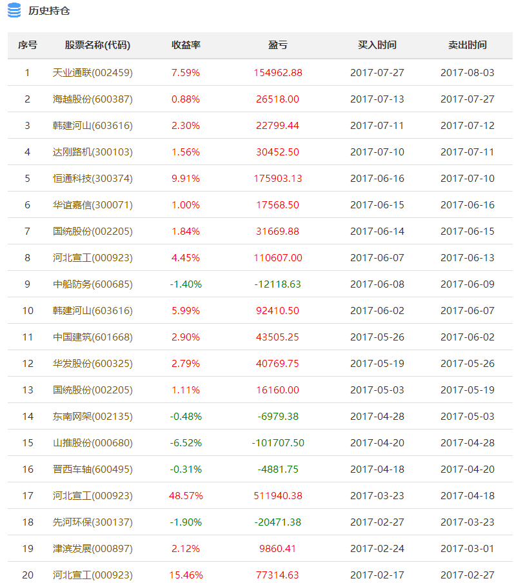This screenshot has width=514, height=583.
Task: Open 韩建河山(603616) in row 10
Action: tap(92, 310)
